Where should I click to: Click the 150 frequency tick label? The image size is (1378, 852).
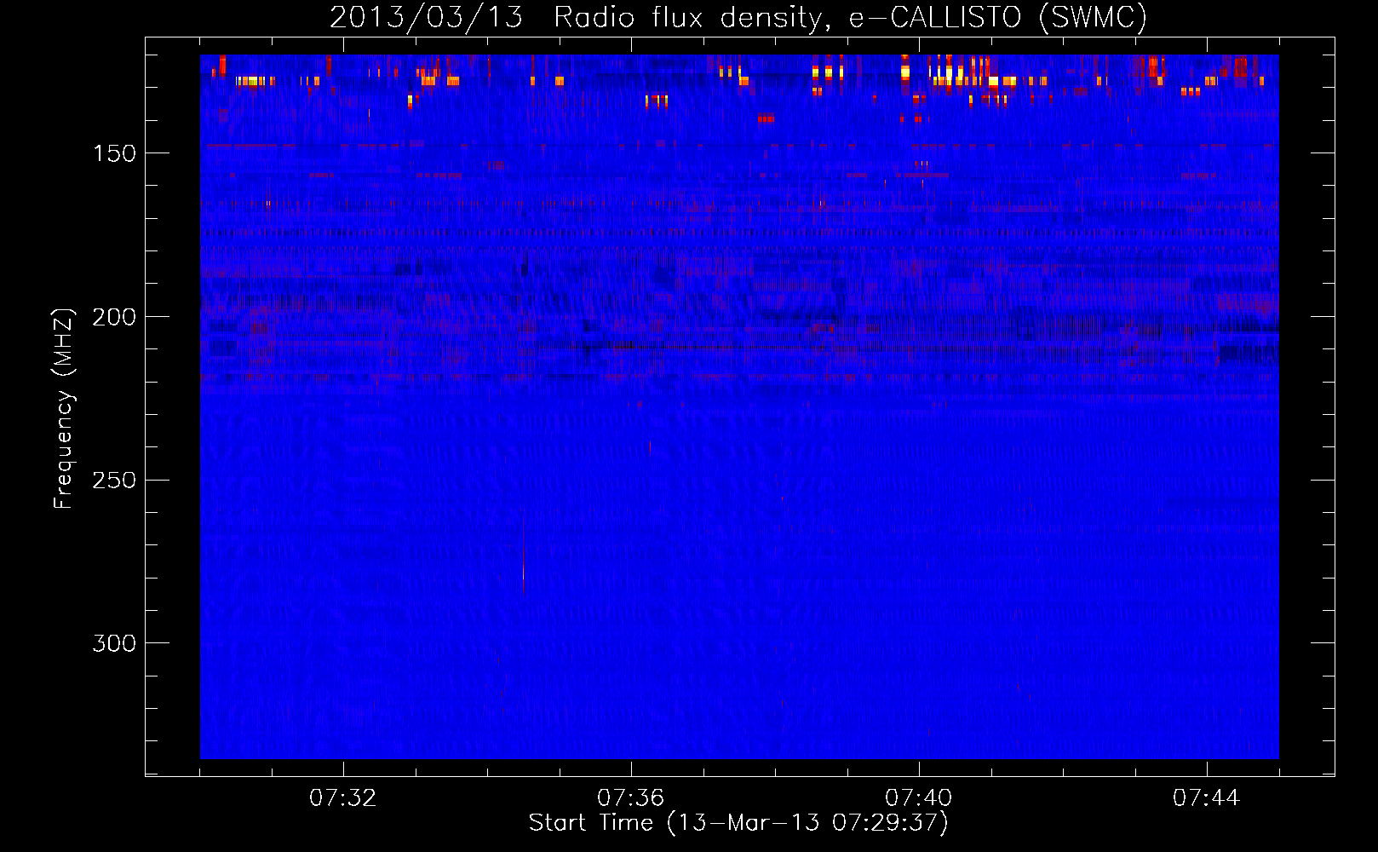(114, 153)
